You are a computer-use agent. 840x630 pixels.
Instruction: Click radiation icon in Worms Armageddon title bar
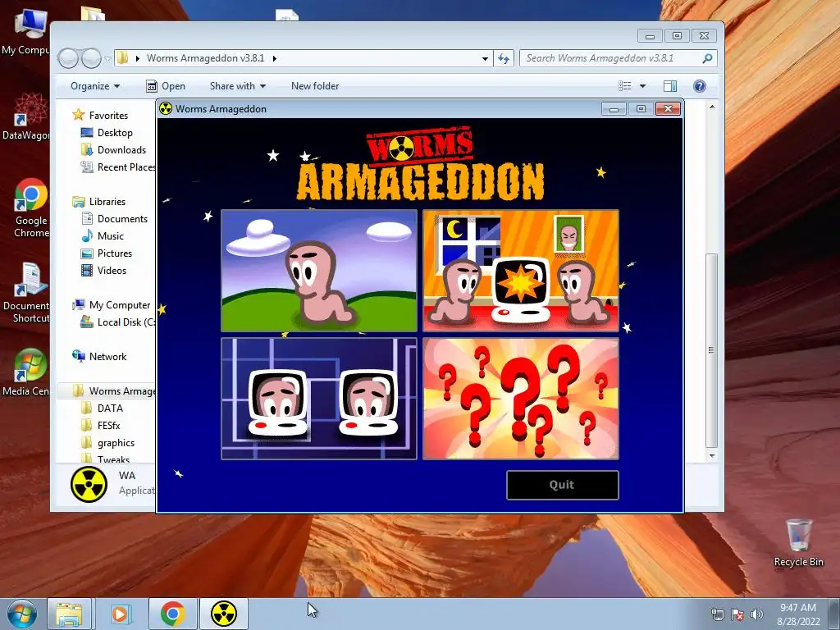click(166, 109)
